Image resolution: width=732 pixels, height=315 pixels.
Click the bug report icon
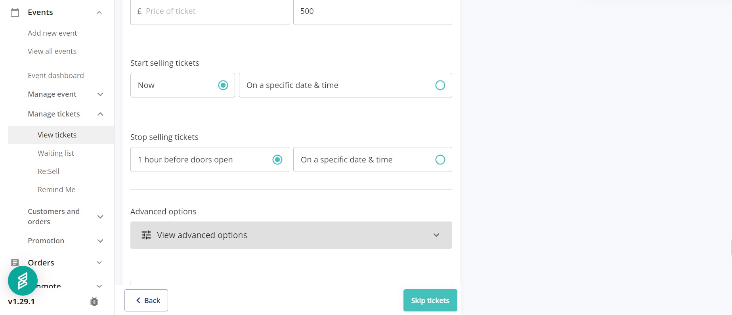tap(94, 302)
